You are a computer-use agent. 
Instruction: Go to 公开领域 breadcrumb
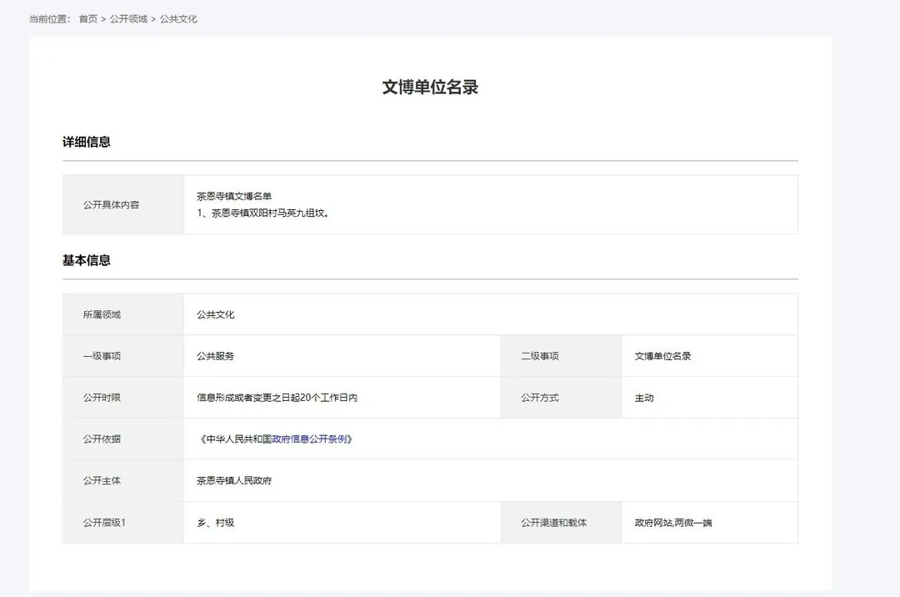(128, 19)
